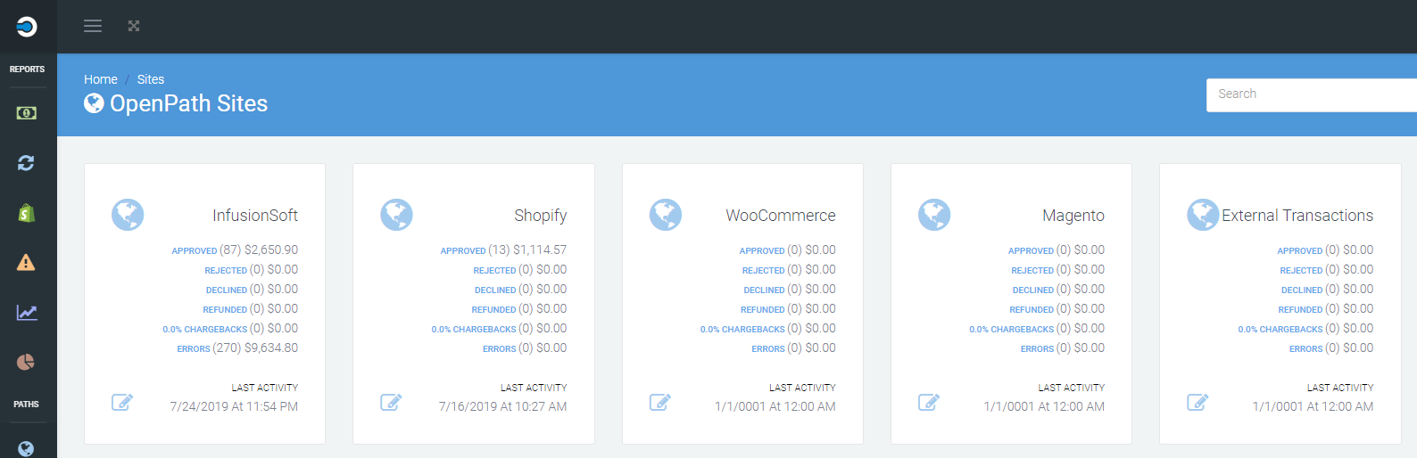
Task: Click WooCommerce 1/1/0001 At 12:00 AM timestamp
Action: click(775, 406)
